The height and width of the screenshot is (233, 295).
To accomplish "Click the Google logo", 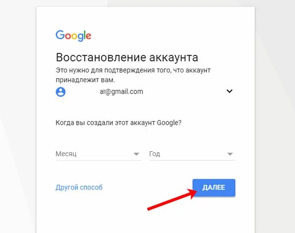I will (73, 35).
